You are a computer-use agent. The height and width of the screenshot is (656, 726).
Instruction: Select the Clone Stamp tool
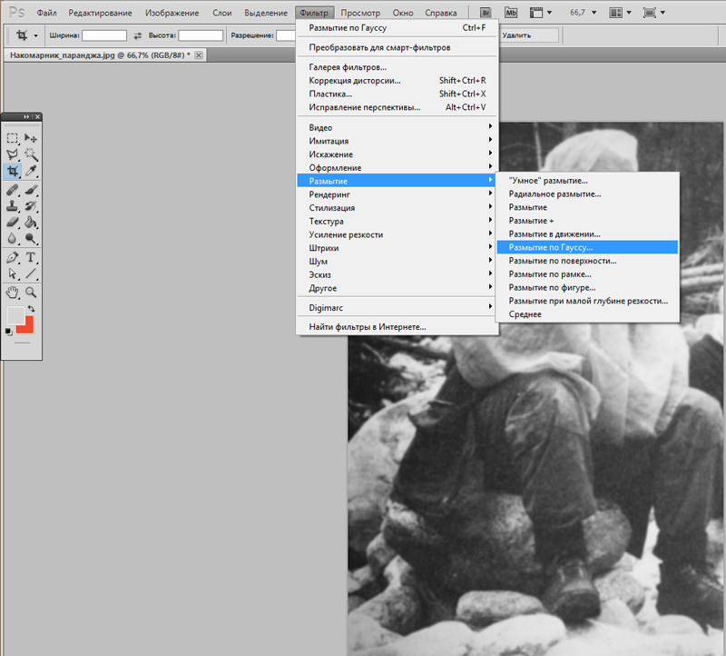(x=13, y=205)
